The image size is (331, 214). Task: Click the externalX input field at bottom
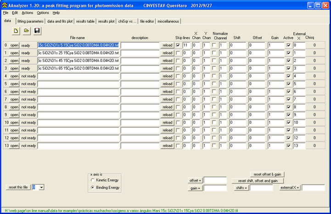(313, 188)
